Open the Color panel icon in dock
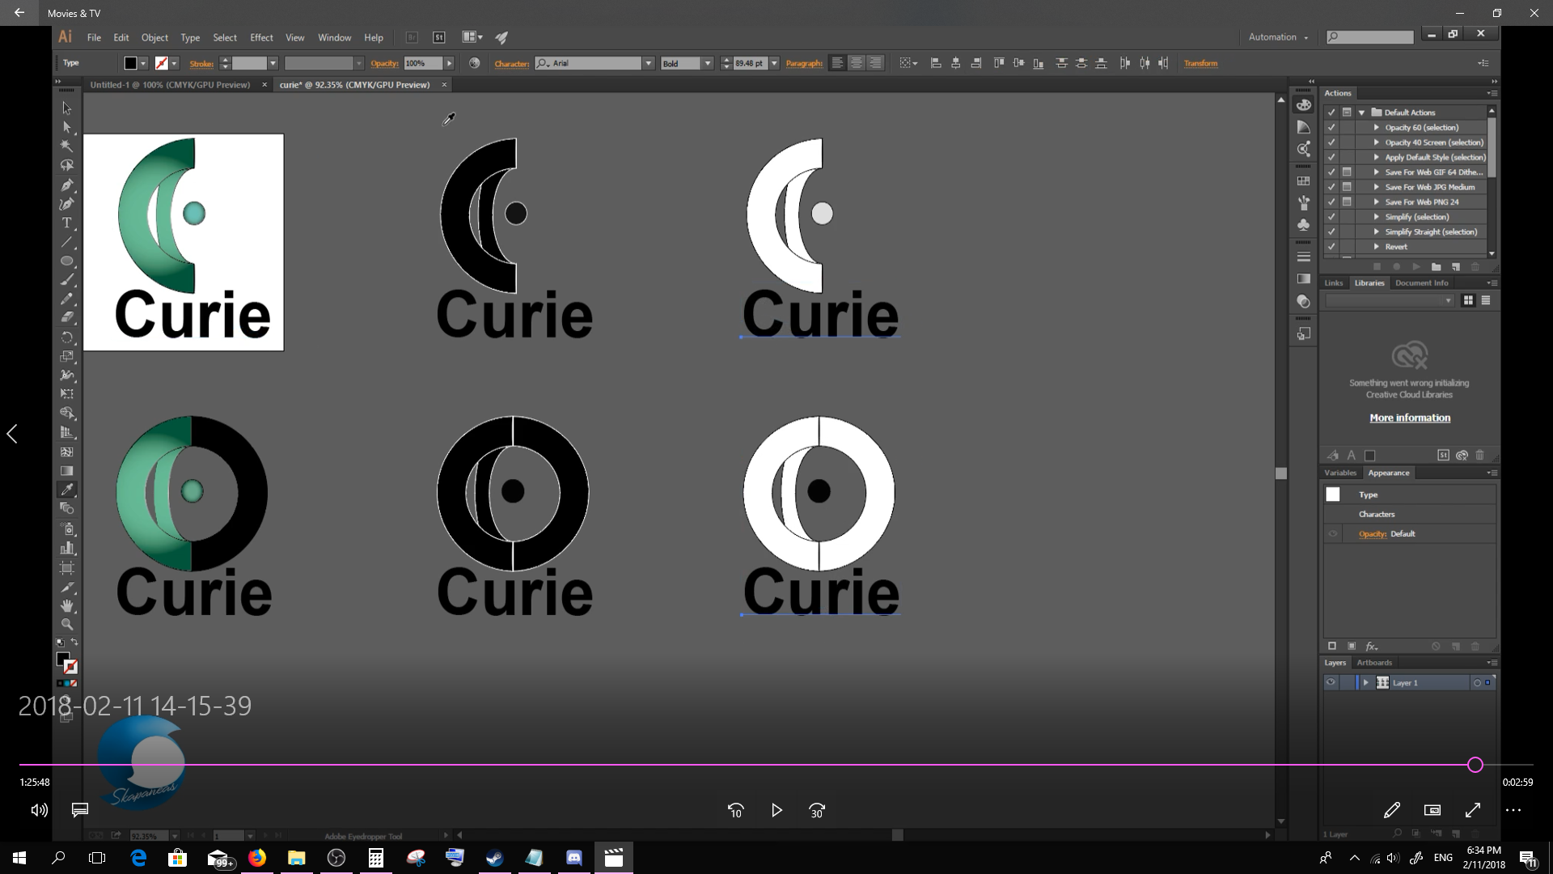1553x874 pixels. pyautogui.click(x=1303, y=105)
